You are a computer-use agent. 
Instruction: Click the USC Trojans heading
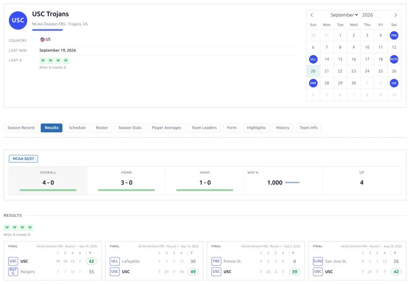pyautogui.click(x=50, y=14)
